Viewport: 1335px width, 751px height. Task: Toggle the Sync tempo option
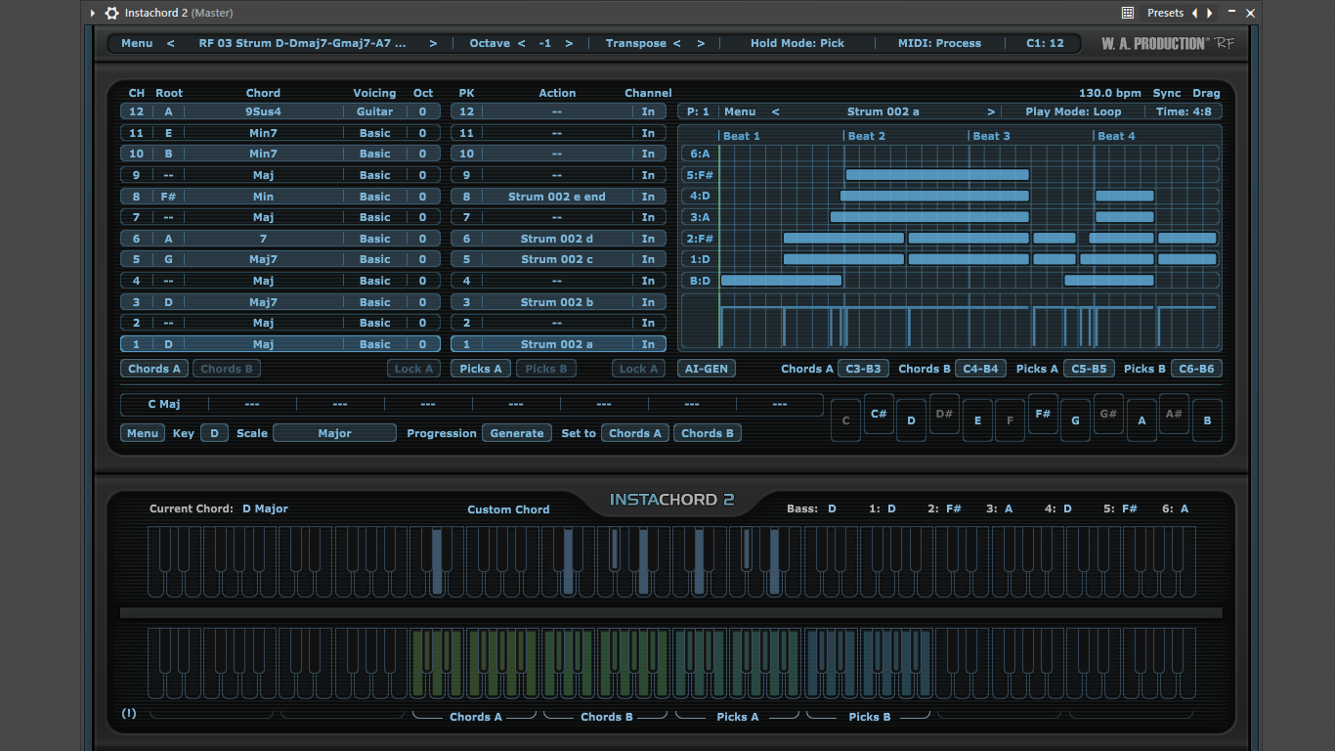(x=1167, y=93)
